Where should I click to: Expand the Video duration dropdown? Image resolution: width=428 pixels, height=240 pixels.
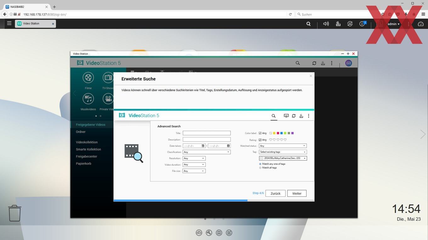(194, 165)
